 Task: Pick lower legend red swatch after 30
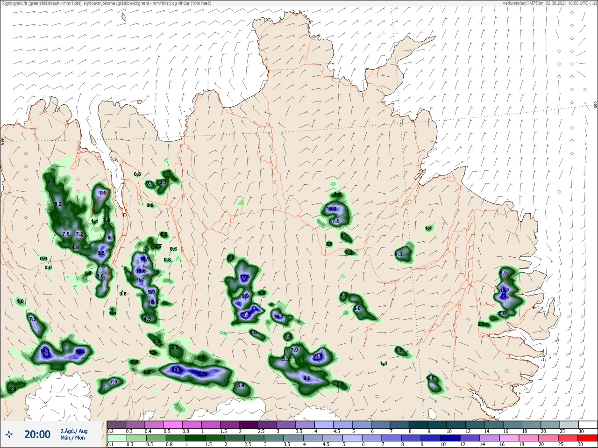(x=588, y=438)
